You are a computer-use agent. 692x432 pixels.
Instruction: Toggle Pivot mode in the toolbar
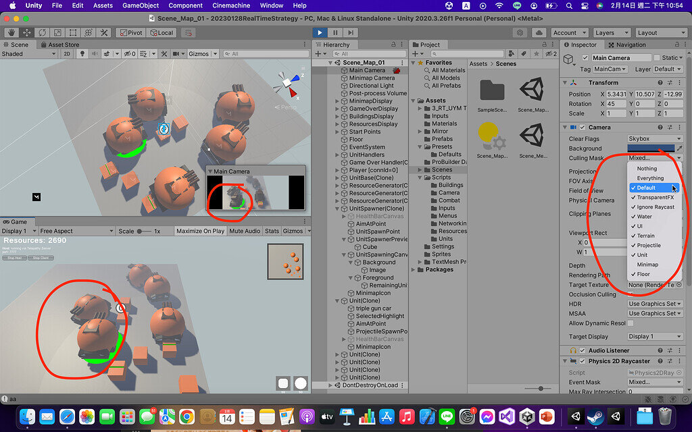coord(130,32)
